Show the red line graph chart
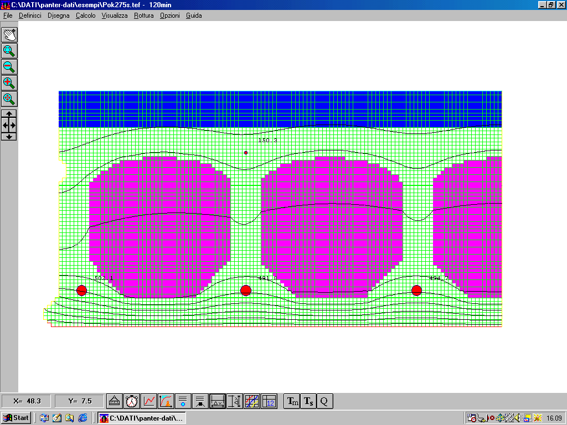The width and height of the screenshot is (567, 425). 149,401
